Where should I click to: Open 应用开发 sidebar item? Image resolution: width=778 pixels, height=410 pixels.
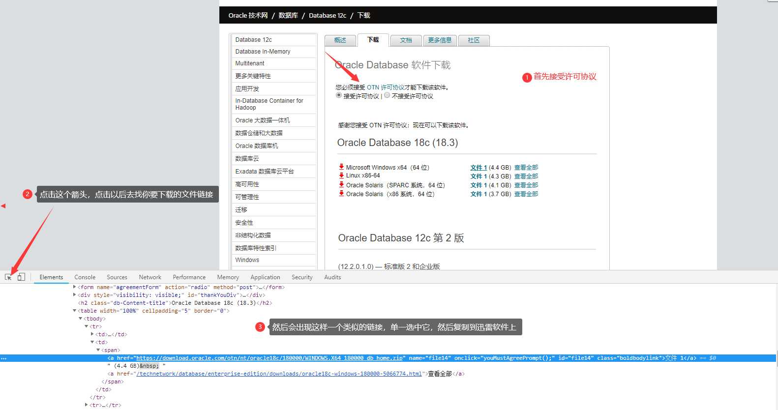tap(274, 89)
